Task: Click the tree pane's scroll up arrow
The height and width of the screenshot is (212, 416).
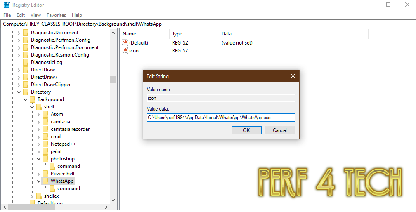Action: 113,33
